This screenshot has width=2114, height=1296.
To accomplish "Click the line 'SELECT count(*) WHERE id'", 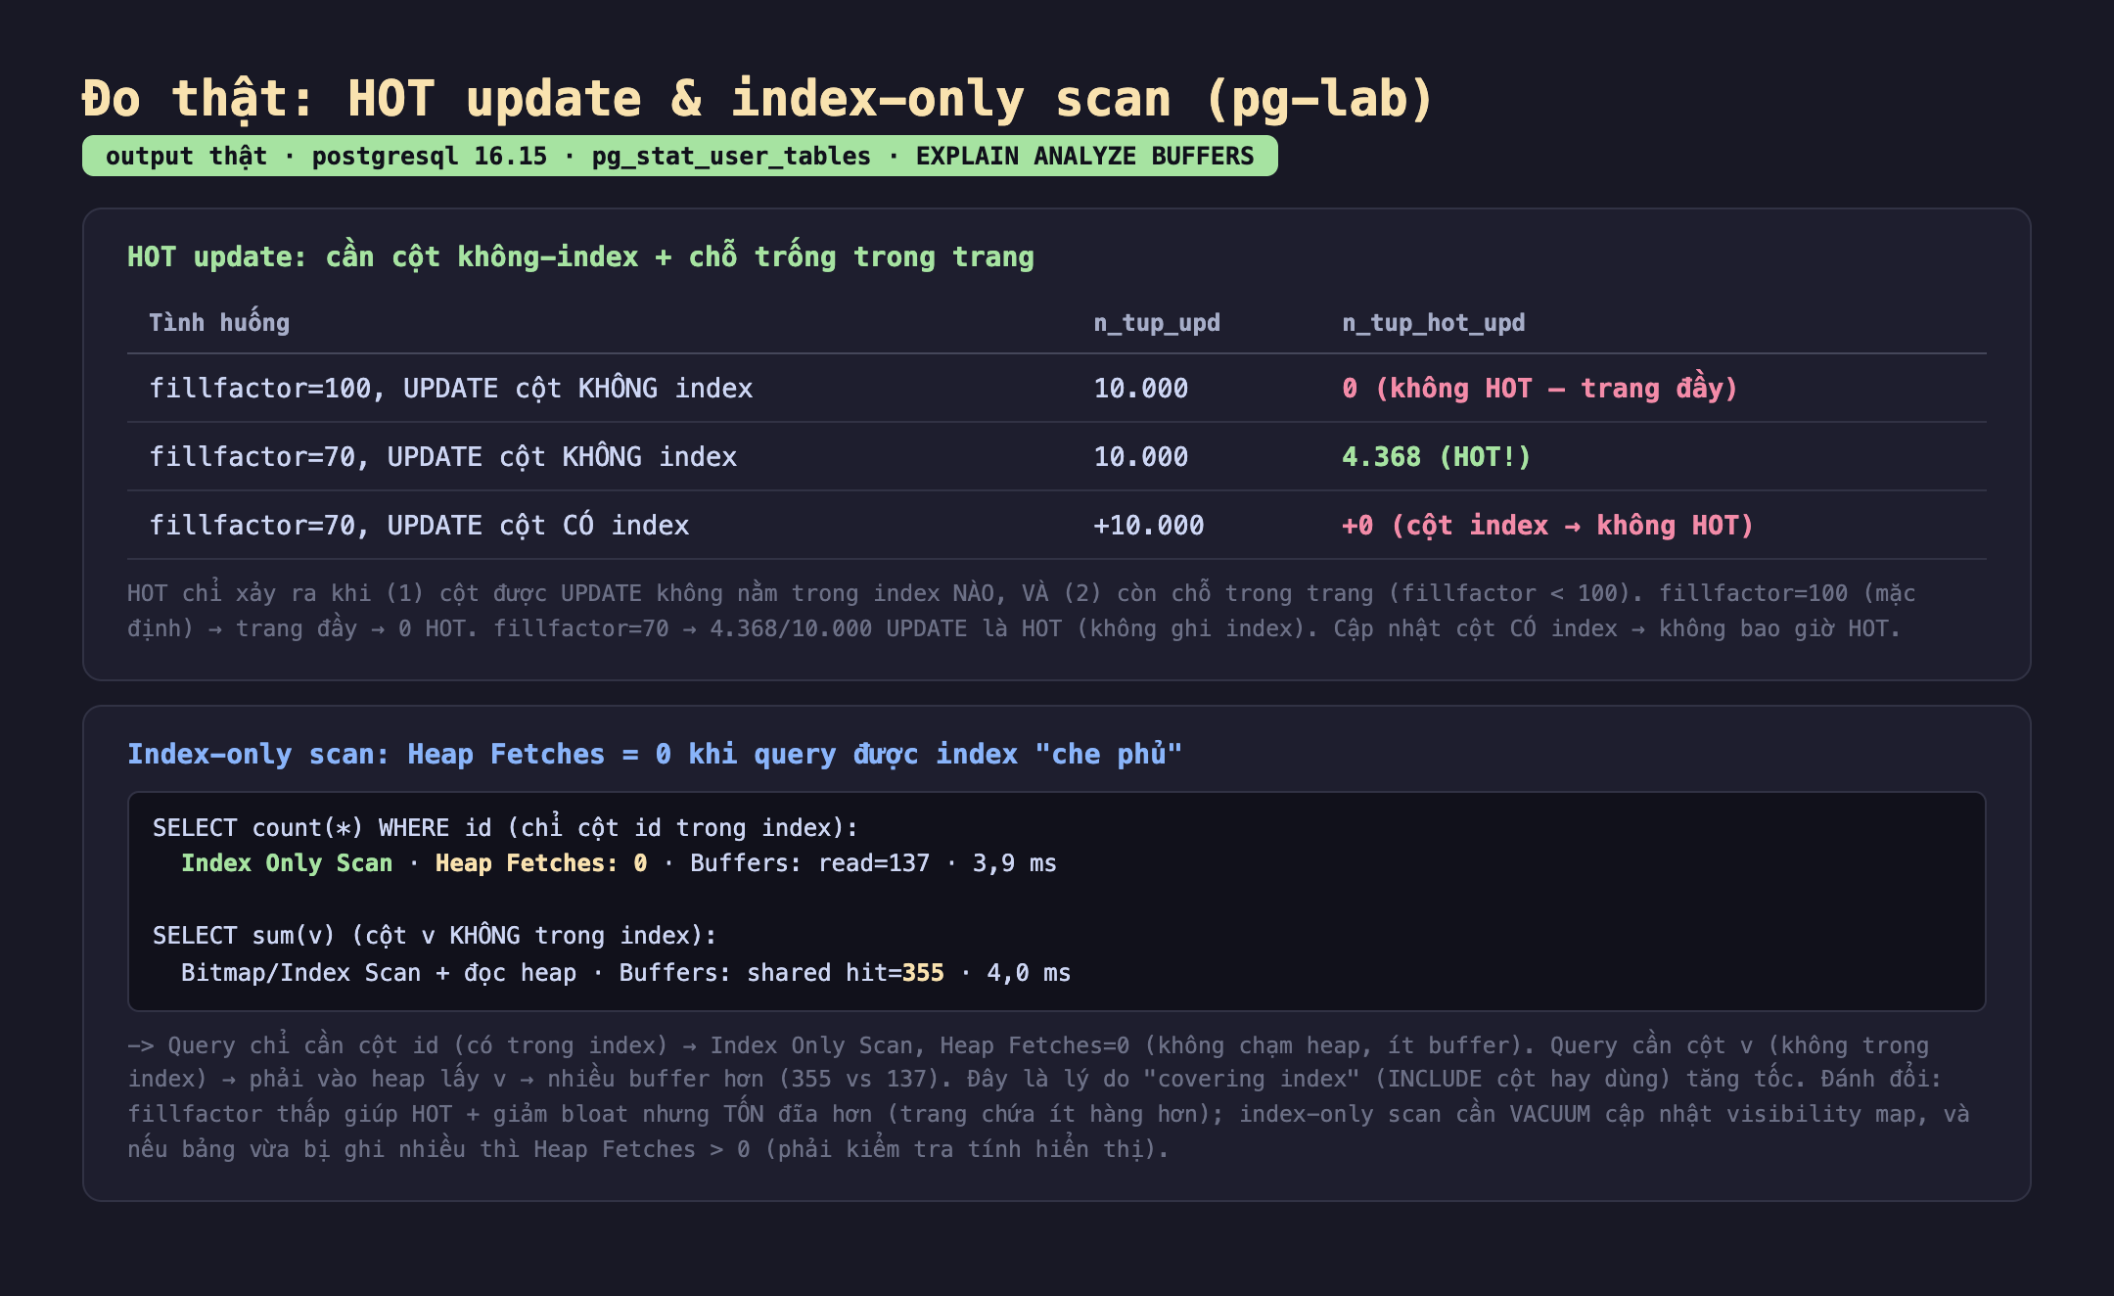I will point(505,828).
